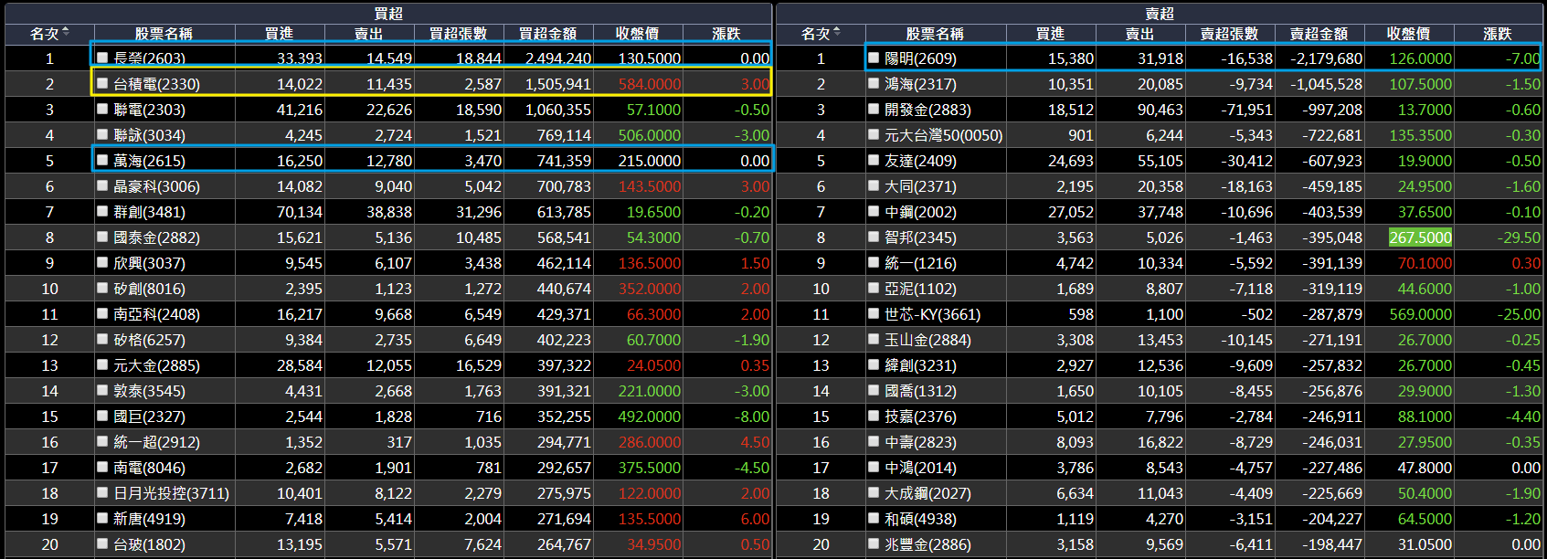Open stock name 敦泰(3545)
This screenshot has width=1547, height=559.
click(x=149, y=391)
